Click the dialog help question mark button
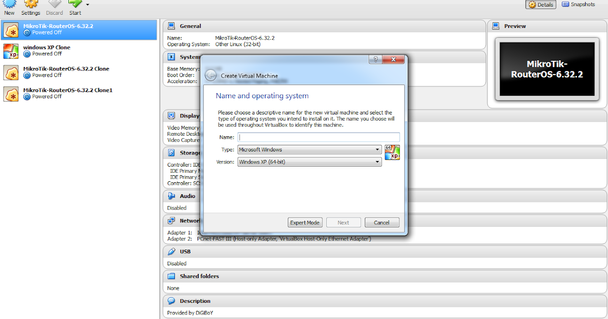The width and height of the screenshot is (608, 319). tap(375, 59)
